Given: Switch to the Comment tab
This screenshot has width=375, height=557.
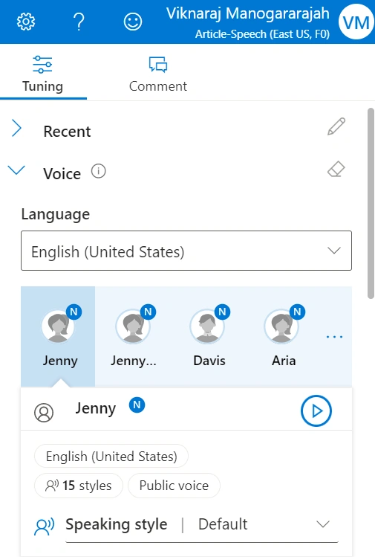Looking at the screenshot, I should tap(158, 74).
